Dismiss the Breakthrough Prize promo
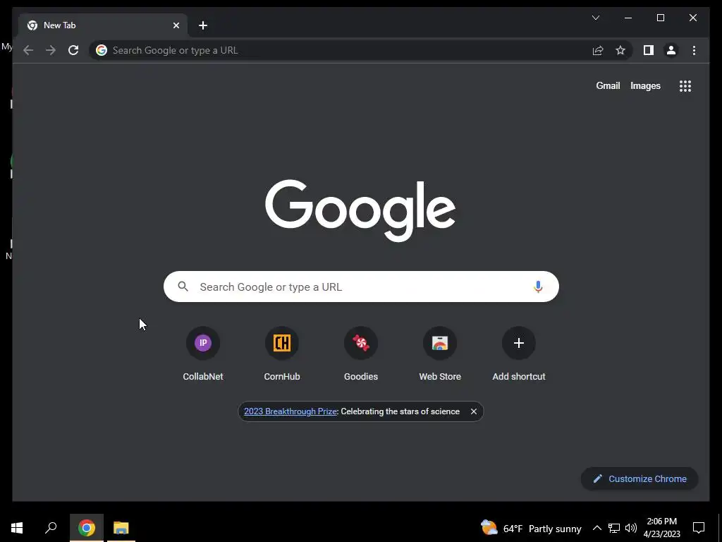The image size is (722, 542). point(473,411)
